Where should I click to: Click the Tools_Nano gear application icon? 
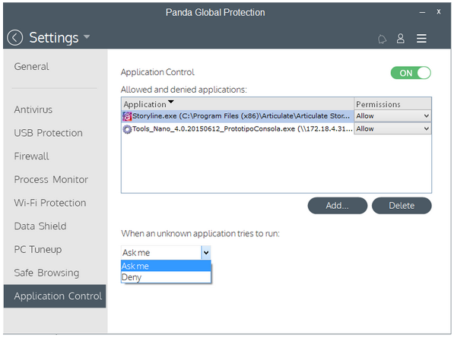coord(127,129)
